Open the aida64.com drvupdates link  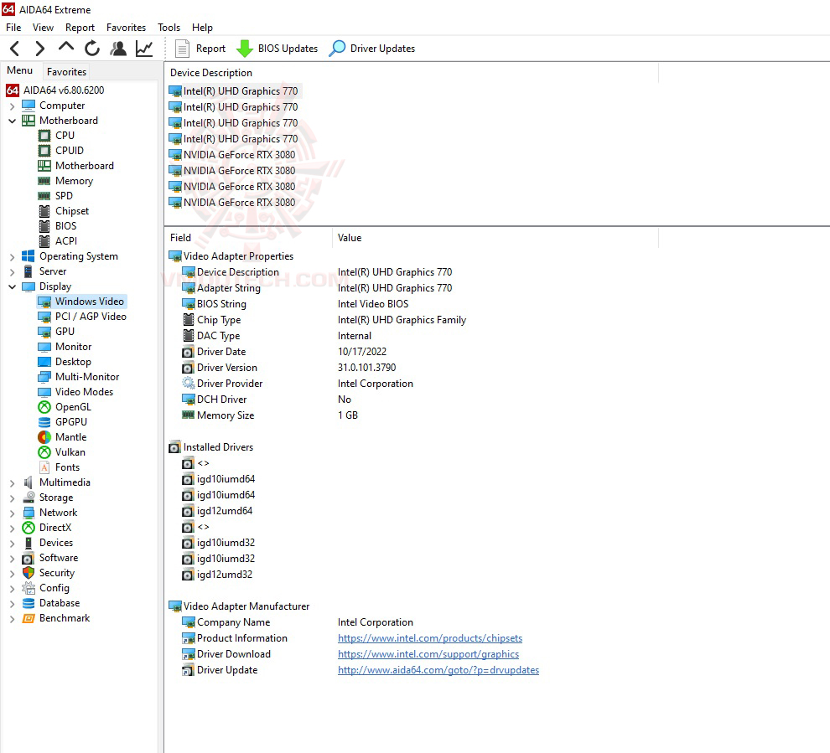click(x=438, y=670)
